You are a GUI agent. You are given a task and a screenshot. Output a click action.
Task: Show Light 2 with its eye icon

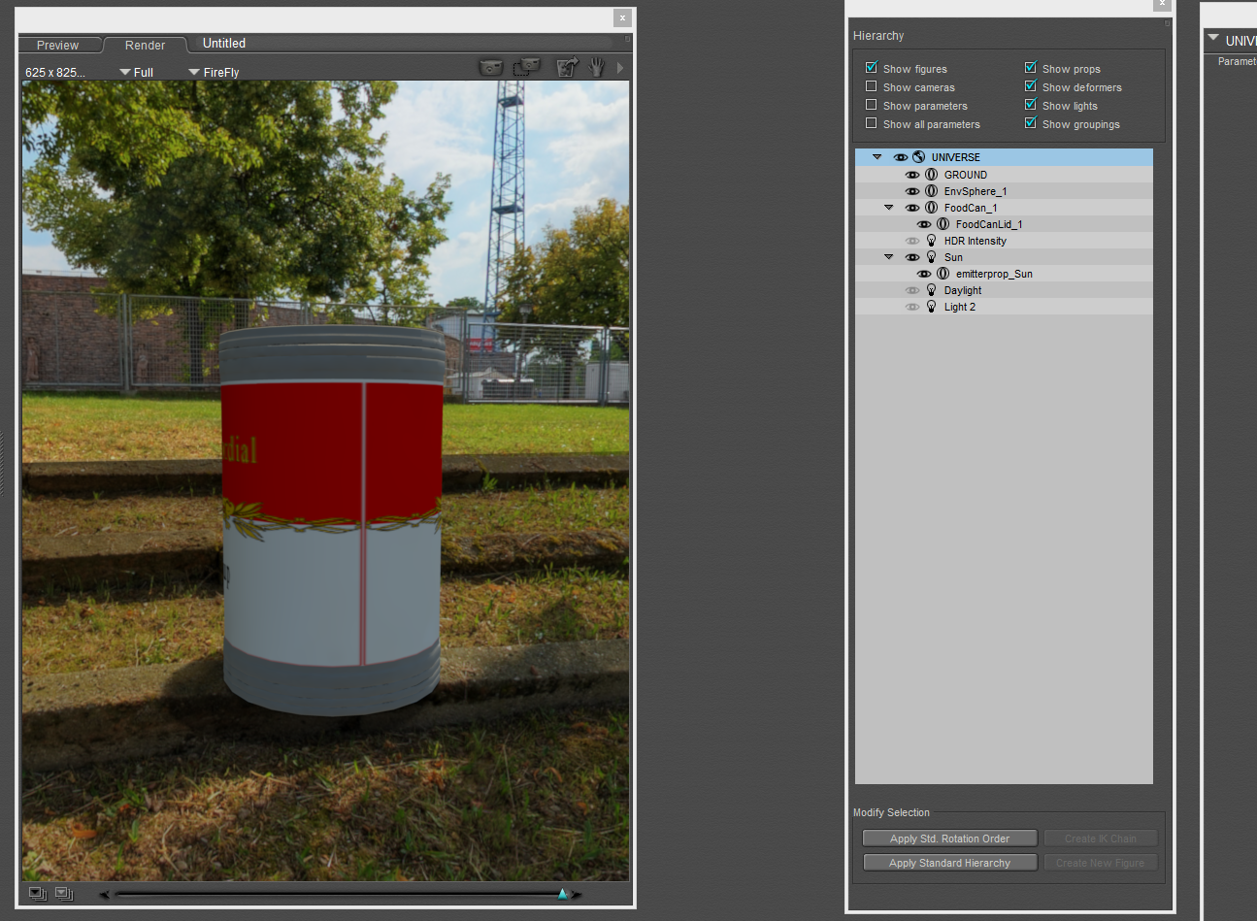click(912, 307)
